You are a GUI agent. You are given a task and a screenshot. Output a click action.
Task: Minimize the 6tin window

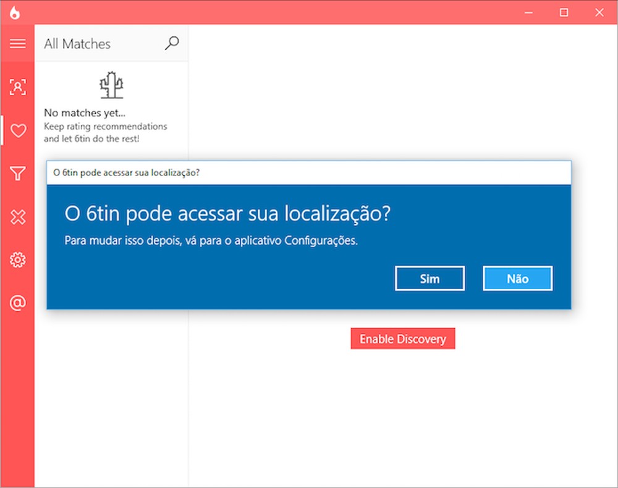click(x=528, y=12)
